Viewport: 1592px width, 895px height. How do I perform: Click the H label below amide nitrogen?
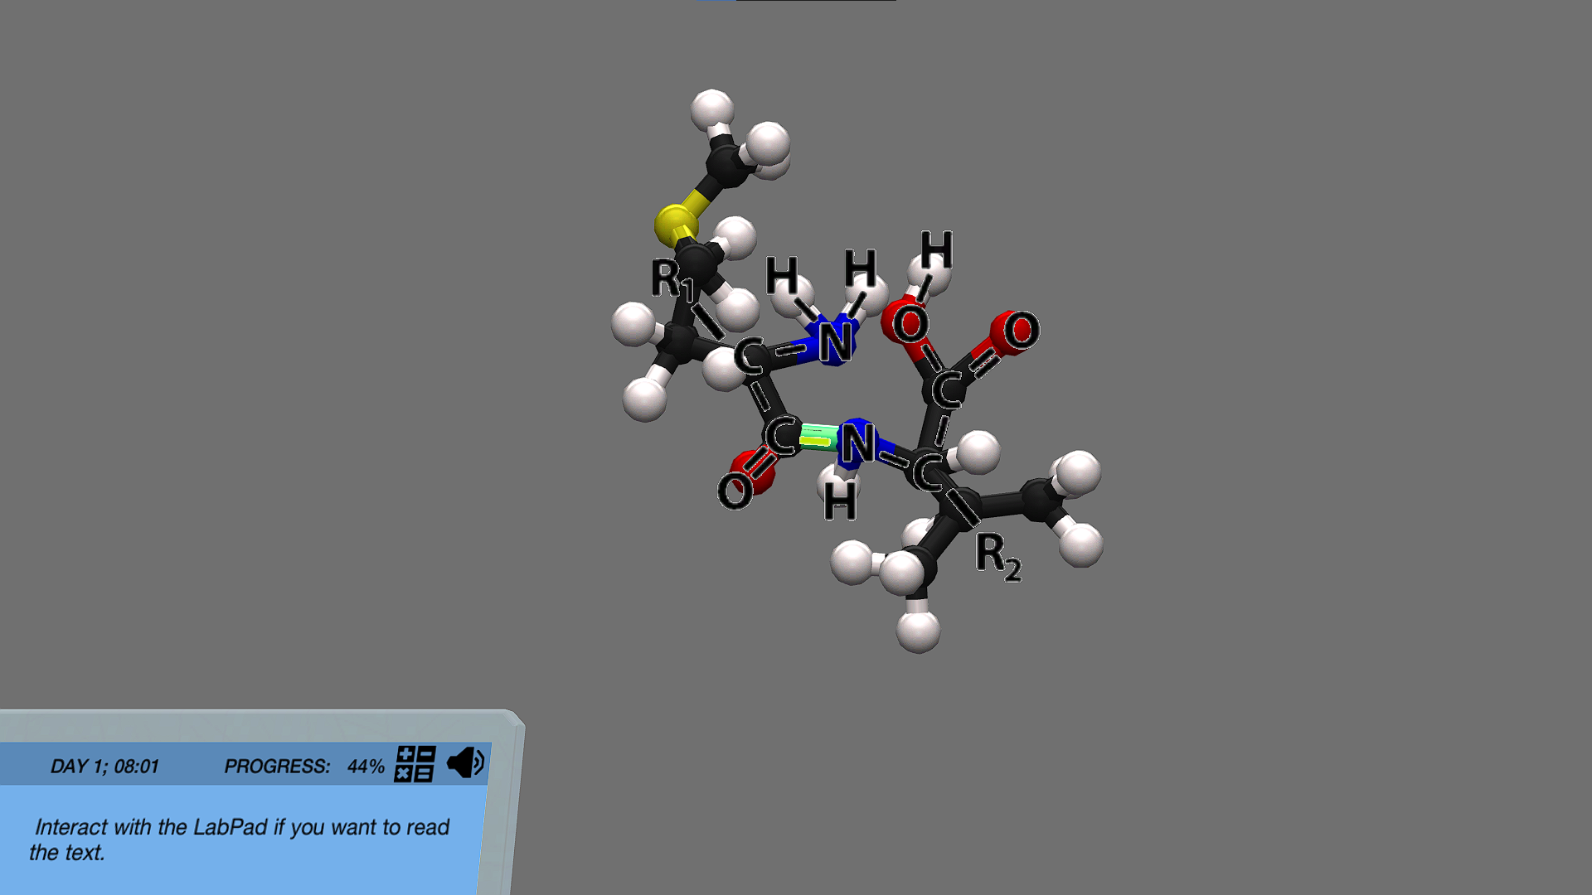[x=840, y=502]
